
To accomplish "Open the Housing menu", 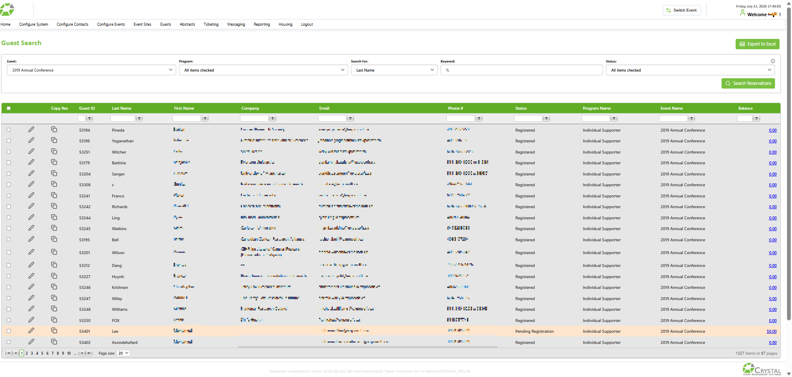I will coord(285,24).
